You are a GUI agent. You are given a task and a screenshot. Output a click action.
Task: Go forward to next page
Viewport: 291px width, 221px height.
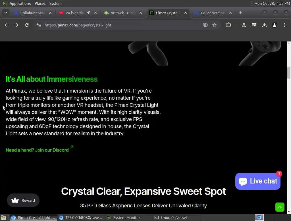[16, 25]
